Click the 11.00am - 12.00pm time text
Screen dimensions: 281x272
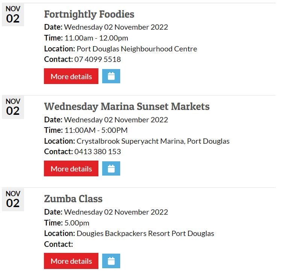tap(96, 38)
